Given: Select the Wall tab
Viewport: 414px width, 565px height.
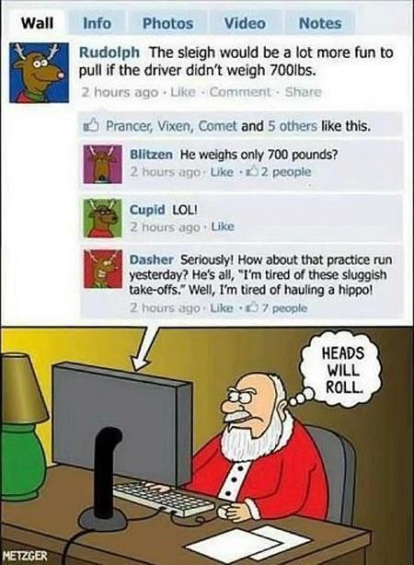Looking at the screenshot, I should coord(37,23).
